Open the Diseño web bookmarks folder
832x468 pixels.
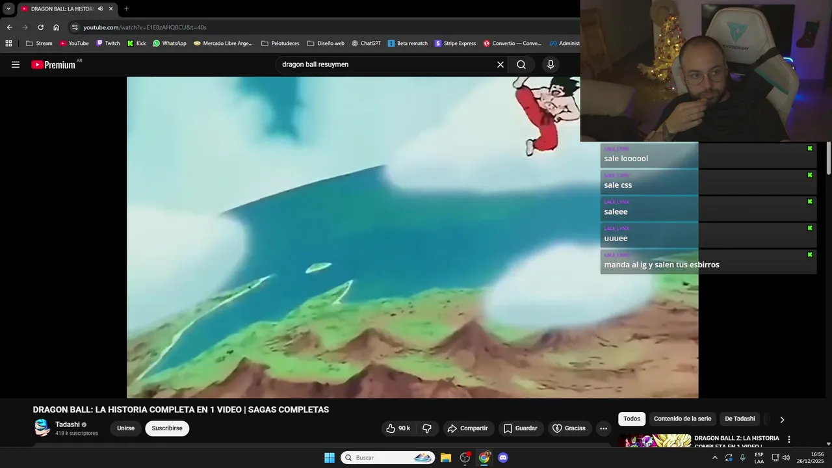[326, 44]
